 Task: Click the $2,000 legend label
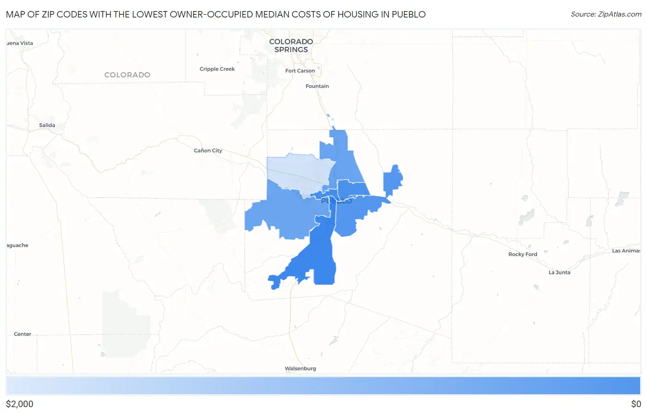click(20, 404)
